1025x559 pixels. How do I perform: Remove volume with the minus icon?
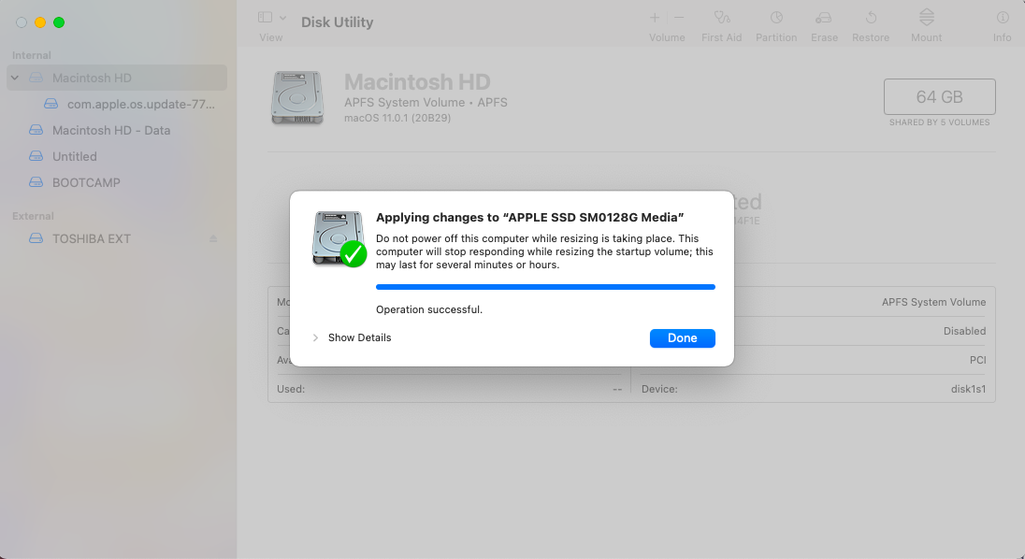[x=679, y=18]
